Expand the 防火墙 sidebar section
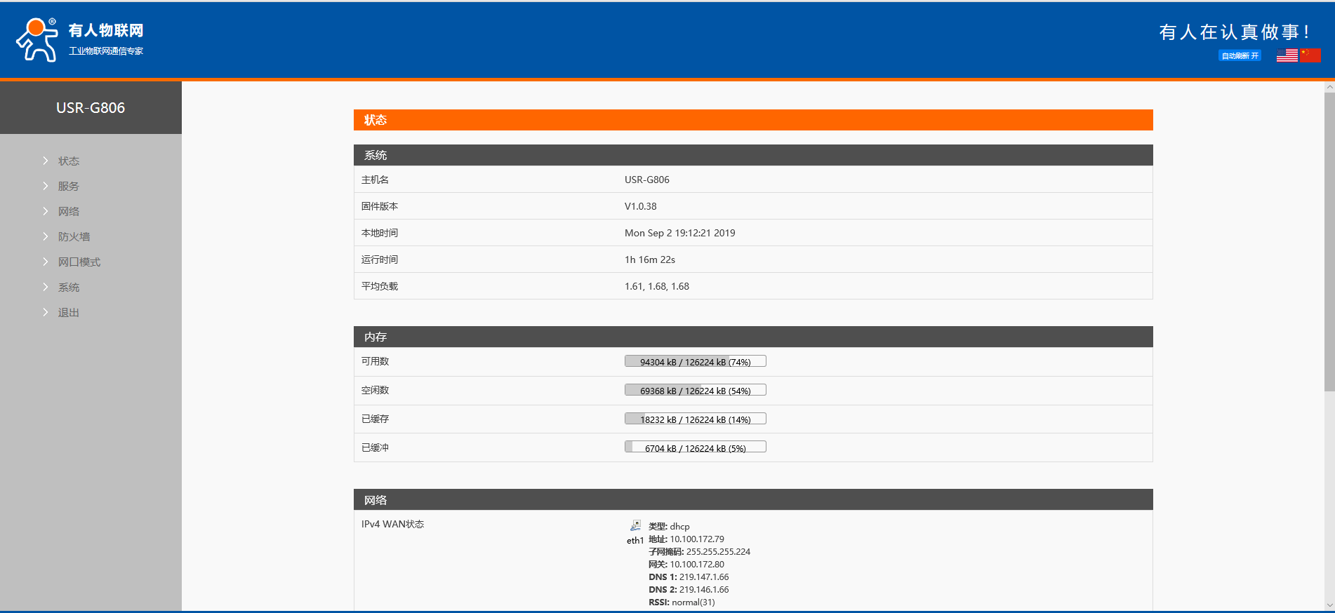The width and height of the screenshot is (1335, 613). tap(74, 237)
